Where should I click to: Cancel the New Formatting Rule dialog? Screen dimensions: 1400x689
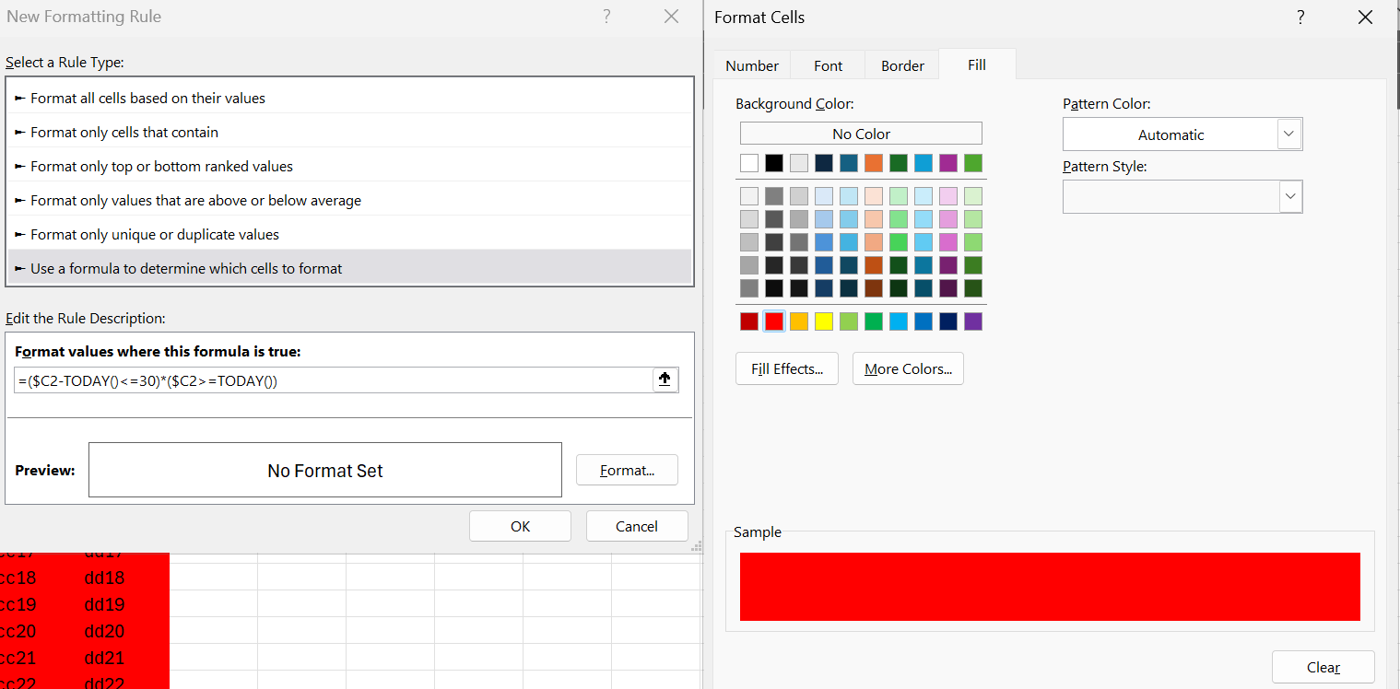coord(637,526)
